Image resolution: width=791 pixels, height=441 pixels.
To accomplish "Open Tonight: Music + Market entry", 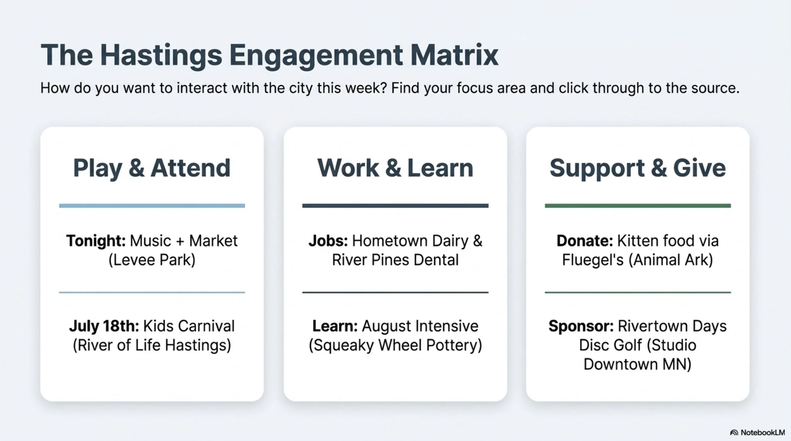I will 152,250.
